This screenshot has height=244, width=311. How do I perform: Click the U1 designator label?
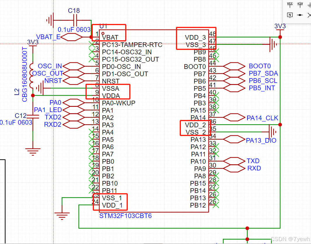tap(103, 26)
